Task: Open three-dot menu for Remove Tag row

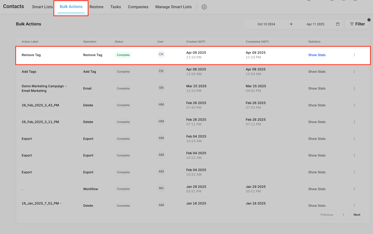Action: click(x=354, y=55)
